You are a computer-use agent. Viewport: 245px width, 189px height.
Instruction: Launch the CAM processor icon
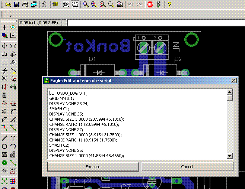[34, 4]
